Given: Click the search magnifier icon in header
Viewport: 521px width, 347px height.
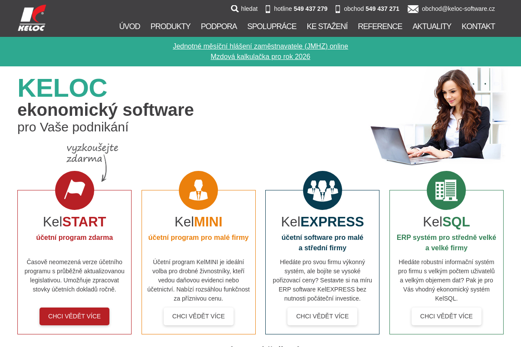Looking at the screenshot, I should click(234, 8).
